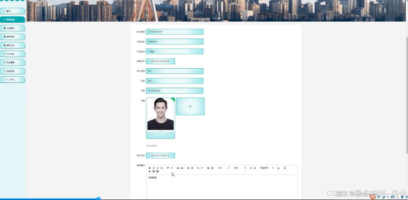Click the 户型实用 field showing 一居室
408x200 pixels.
click(x=175, y=51)
